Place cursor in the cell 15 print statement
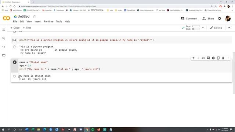 point(86,40)
